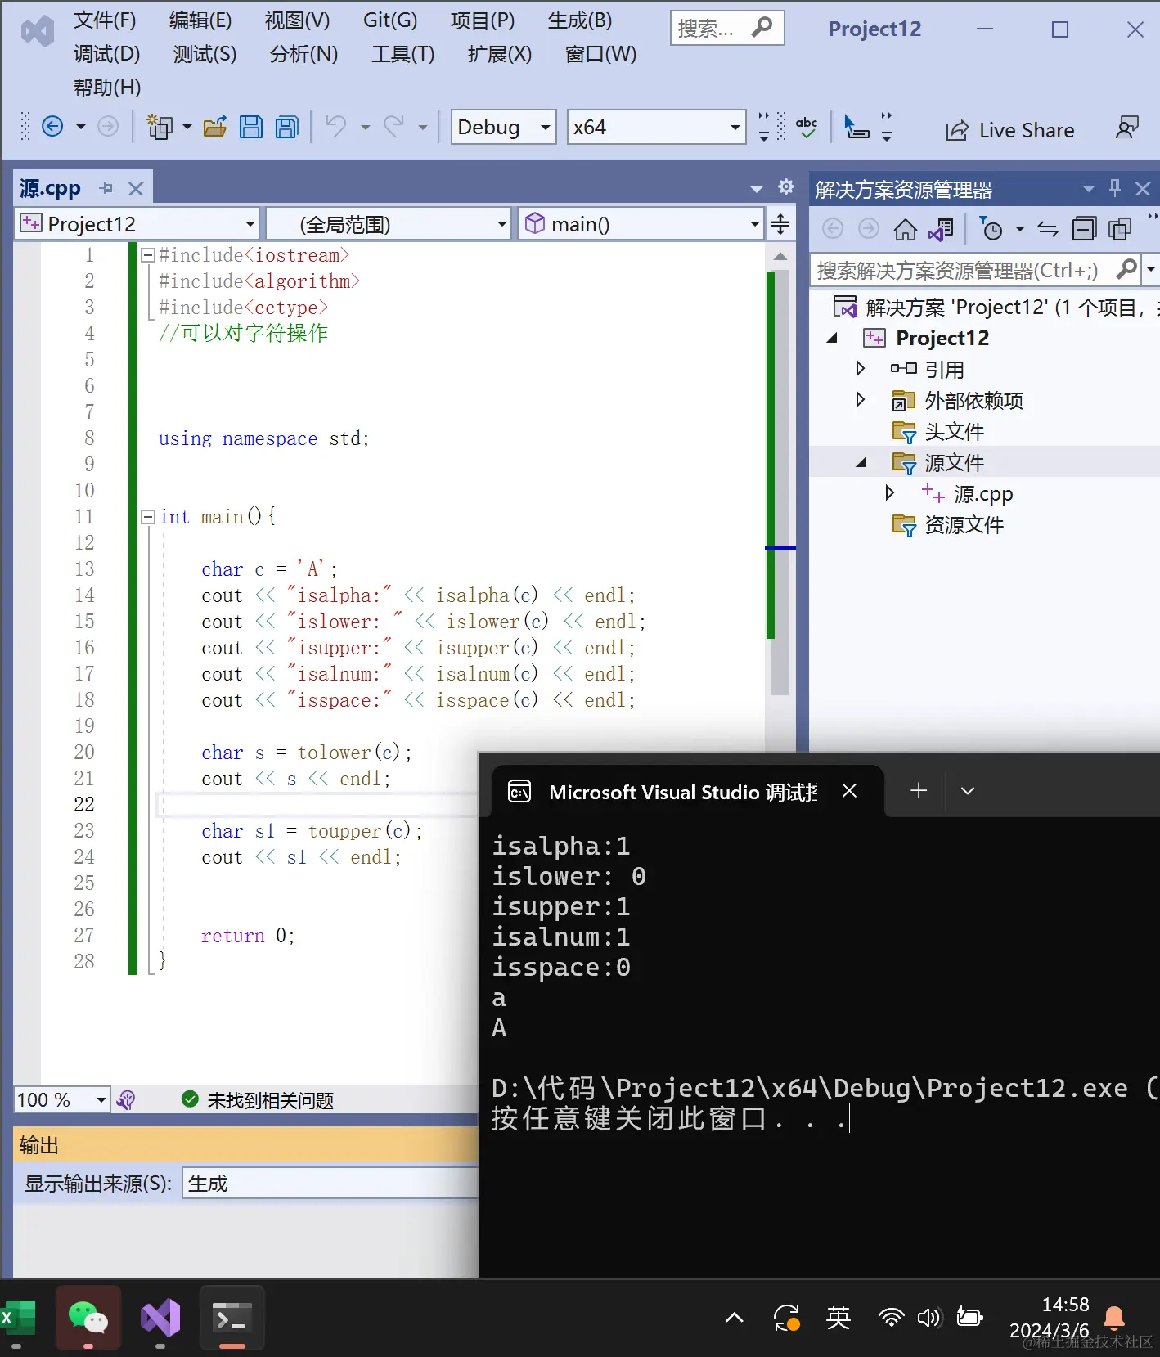The height and width of the screenshot is (1357, 1160).
Task: Click the split editor icon beside main()
Action: click(x=781, y=224)
